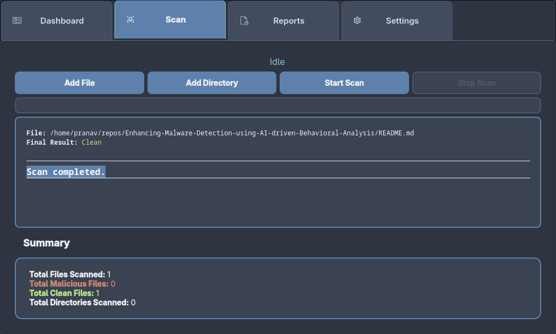Select the active Scan tab
The image size is (556, 334).
click(x=175, y=19)
